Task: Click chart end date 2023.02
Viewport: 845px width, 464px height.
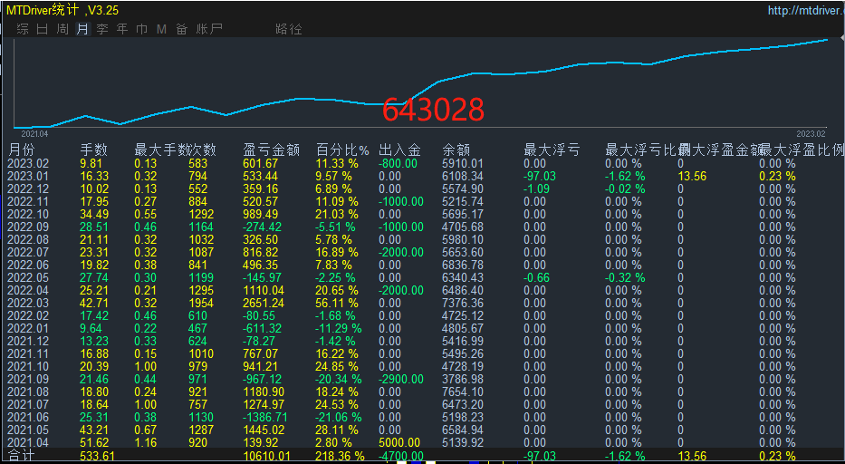Action: click(811, 134)
